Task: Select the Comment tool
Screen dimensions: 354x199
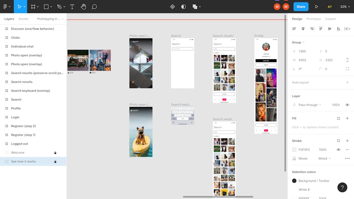Action: coord(94,7)
